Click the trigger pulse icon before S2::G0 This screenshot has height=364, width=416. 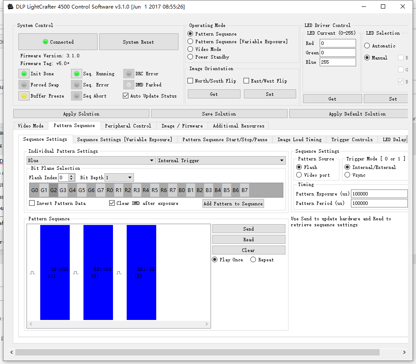point(33,272)
